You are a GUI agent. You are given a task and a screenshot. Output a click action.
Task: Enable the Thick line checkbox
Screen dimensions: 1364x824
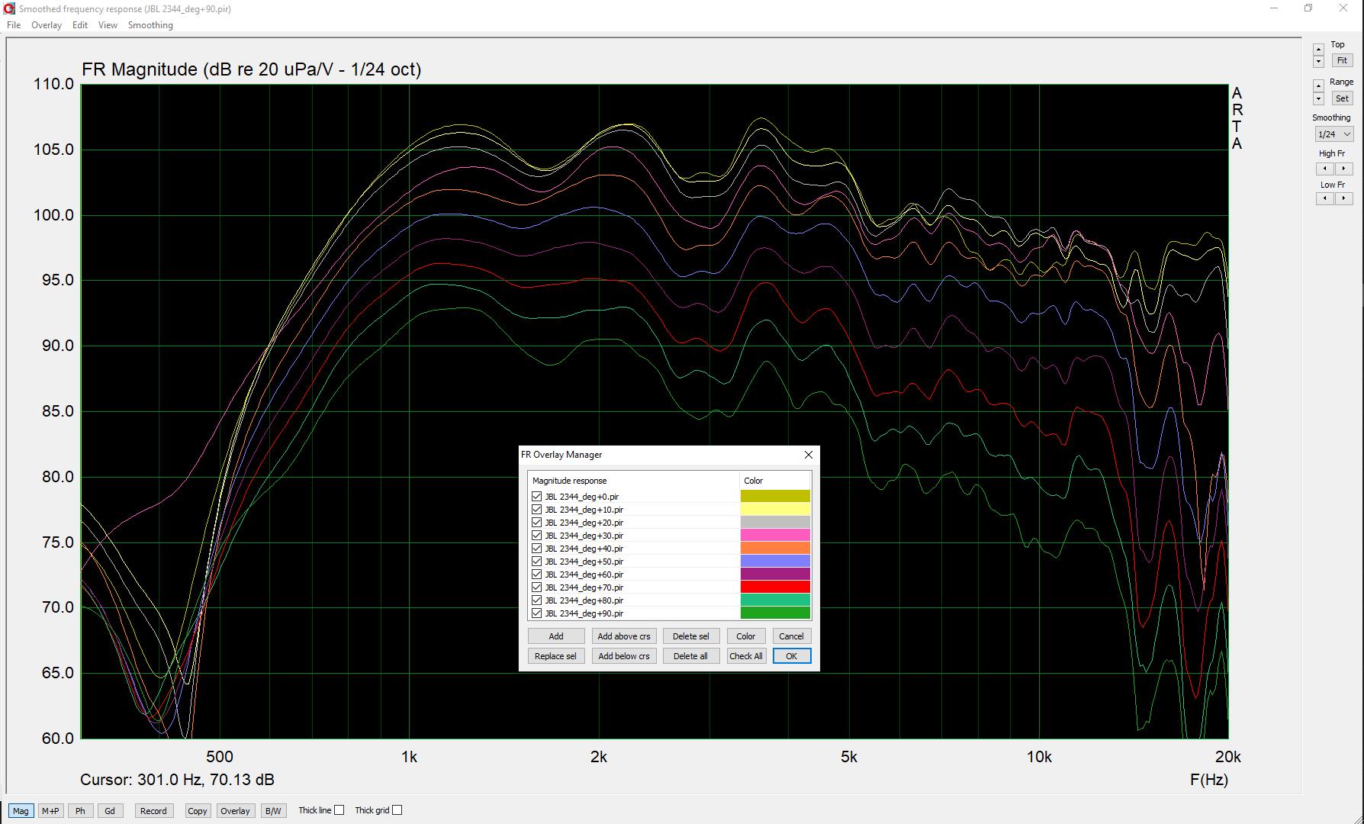(339, 810)
